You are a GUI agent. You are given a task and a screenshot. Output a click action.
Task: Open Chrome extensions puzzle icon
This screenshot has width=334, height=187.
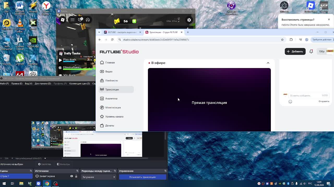(291, 39)
